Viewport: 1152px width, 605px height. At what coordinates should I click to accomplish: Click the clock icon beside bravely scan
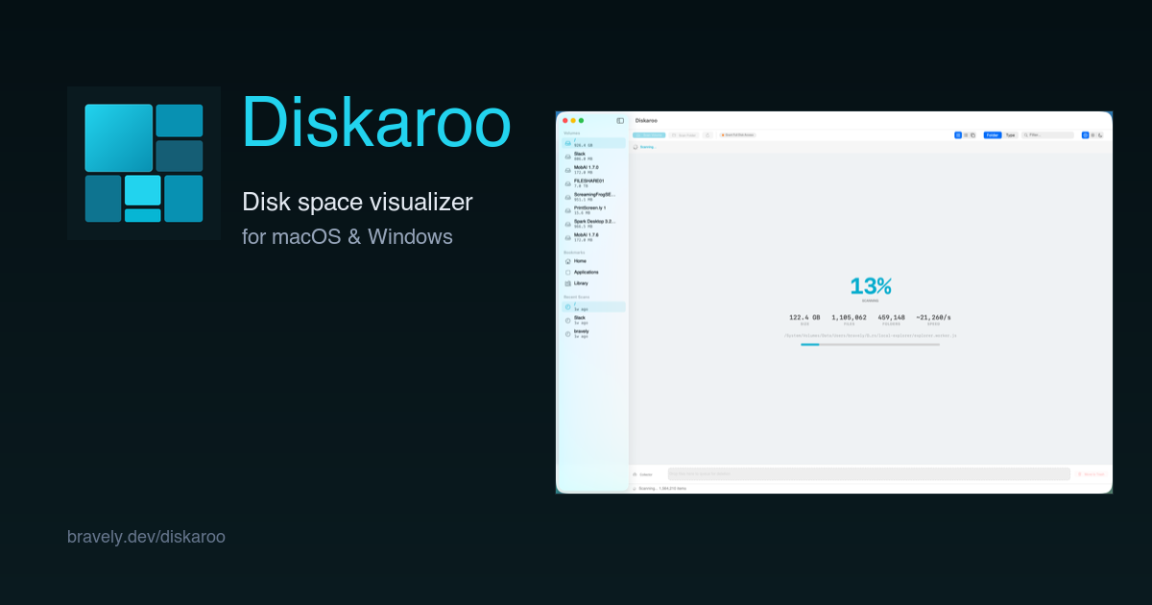click(x=568, y=333)
